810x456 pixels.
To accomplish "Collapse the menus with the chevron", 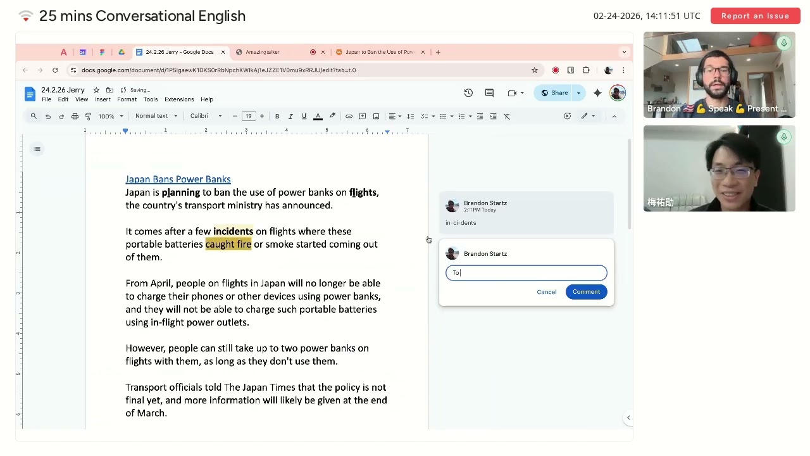I will (614, 116).
